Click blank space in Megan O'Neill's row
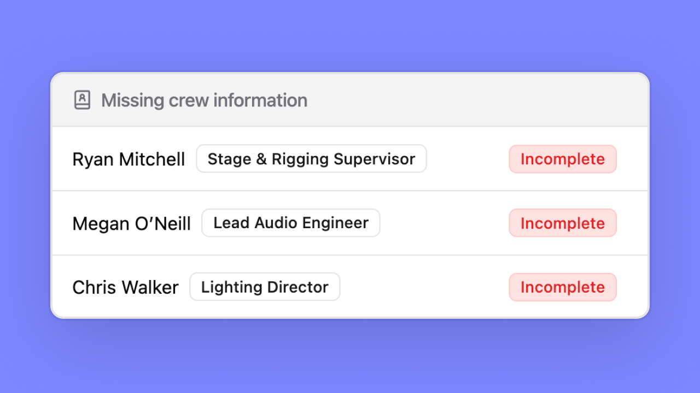Screen dimensions: 700x393 point(444,223)
